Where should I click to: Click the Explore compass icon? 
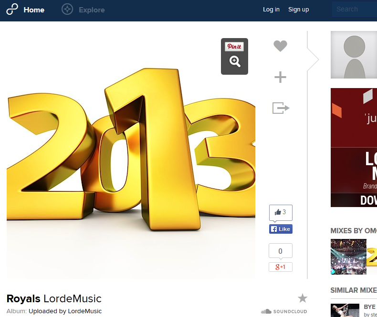[67, 9]
